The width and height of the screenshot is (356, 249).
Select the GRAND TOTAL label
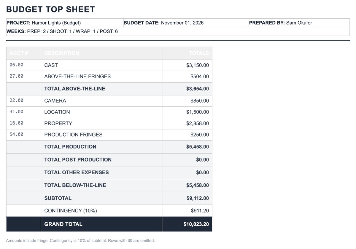point(63,224)
